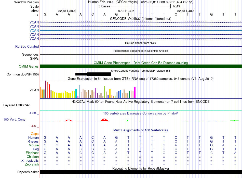Image resolution: width=242 pixels, height=178 pixels.
Task: Click the light-blue VCAN transcript arrow line
Action: click(141, 30)
